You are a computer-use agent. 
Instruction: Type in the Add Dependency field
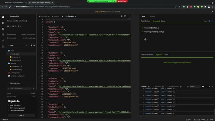(20, 89)
